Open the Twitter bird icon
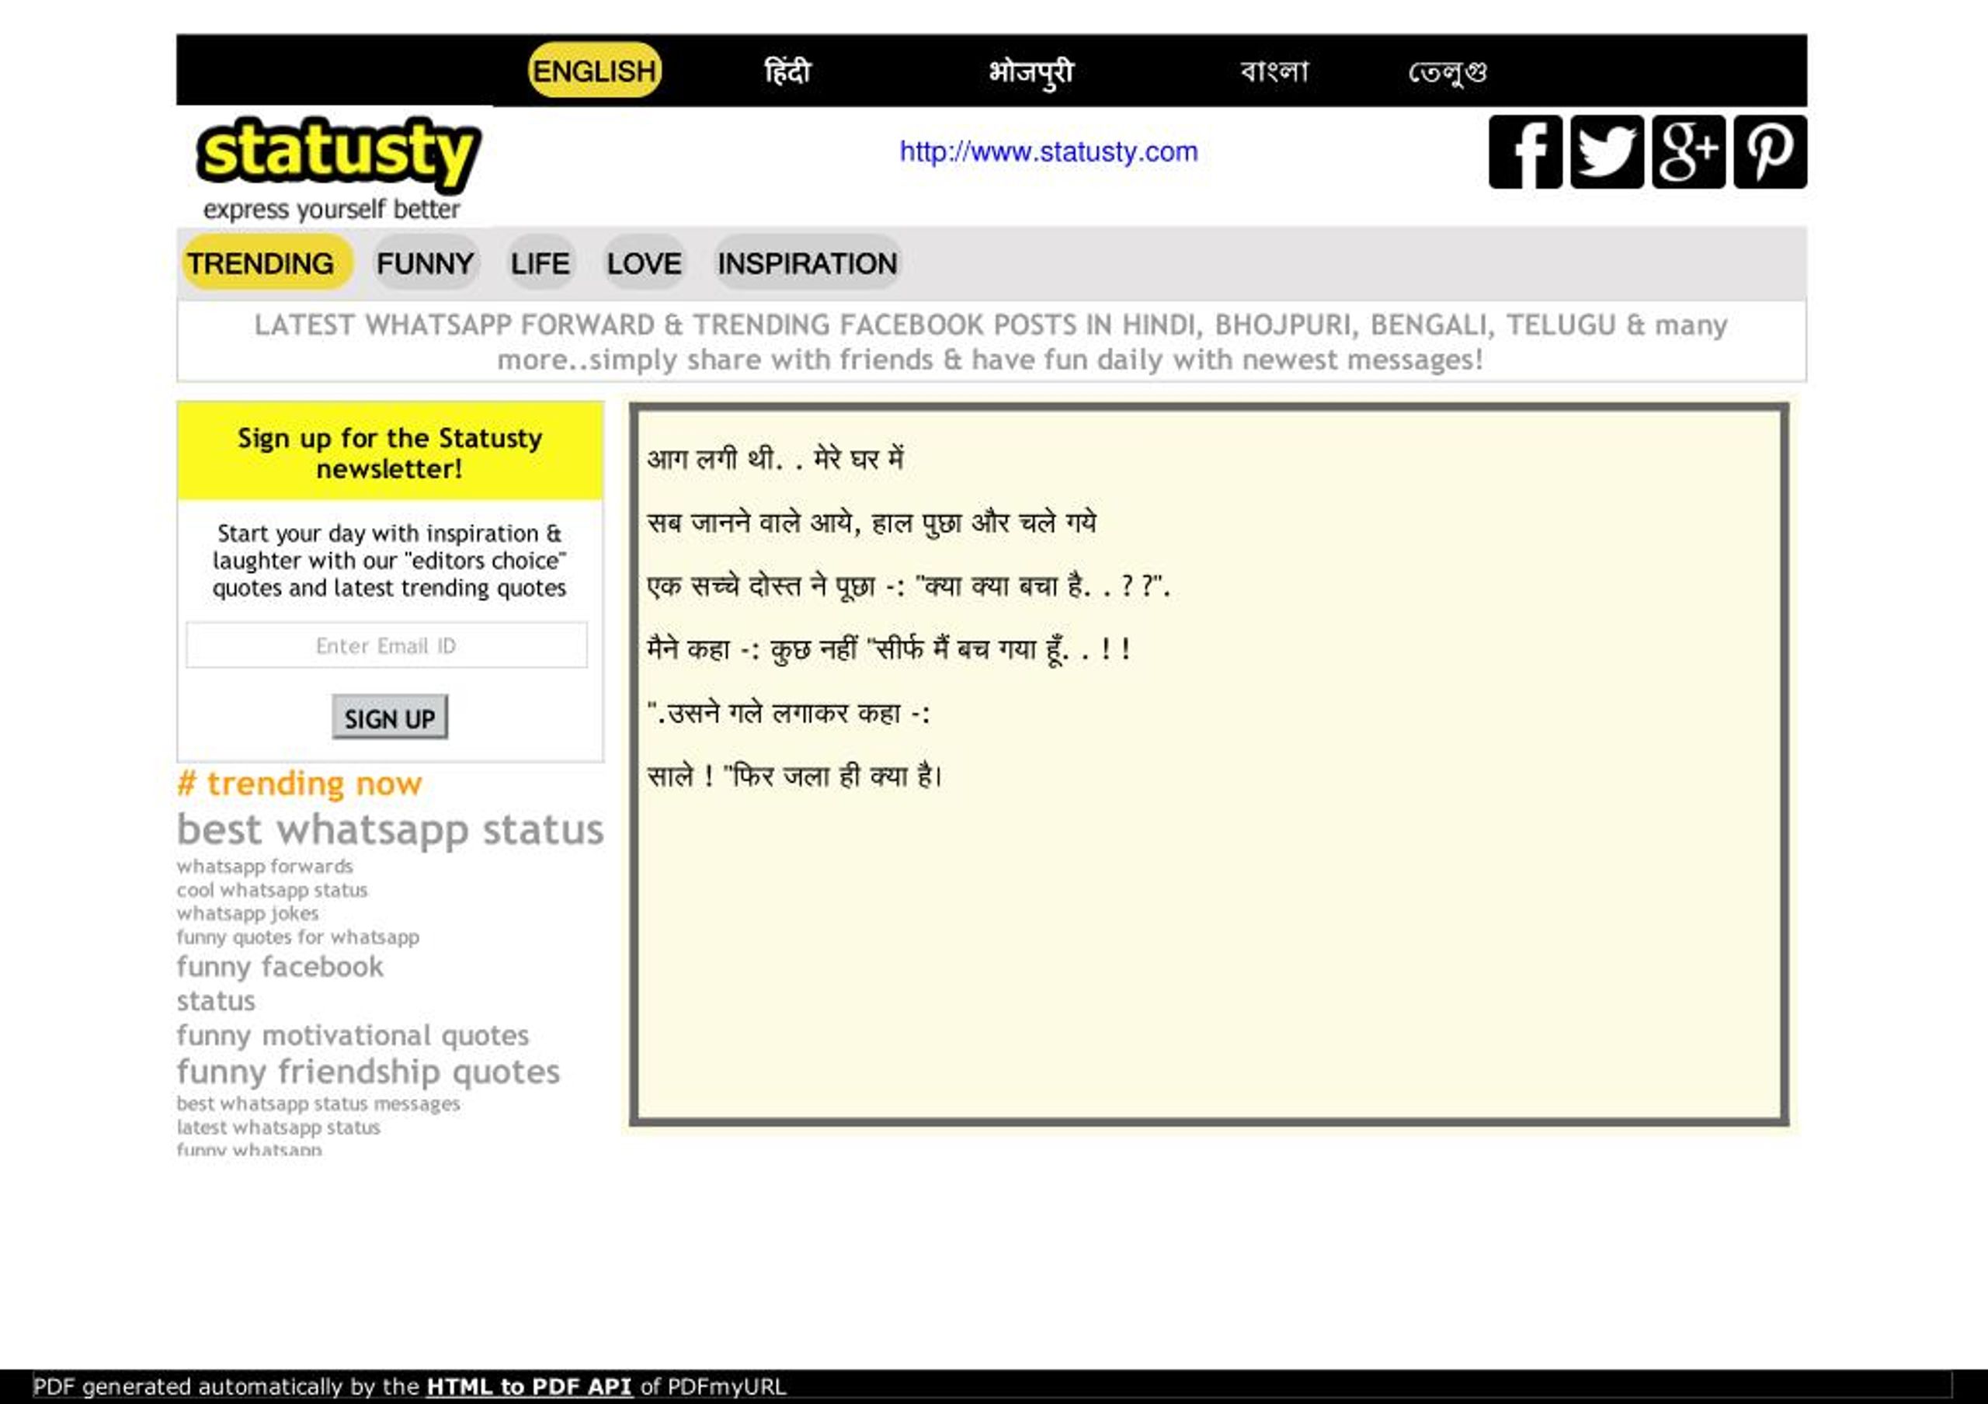This screenshot has height=1404, width=1988. (1607, 151)
